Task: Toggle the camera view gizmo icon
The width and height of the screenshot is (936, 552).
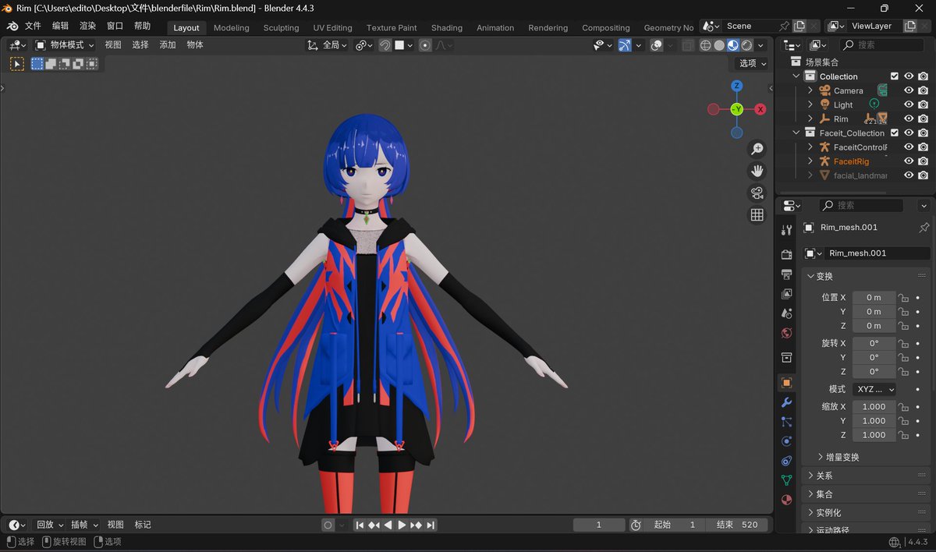Action: click(x=757, y=193)
